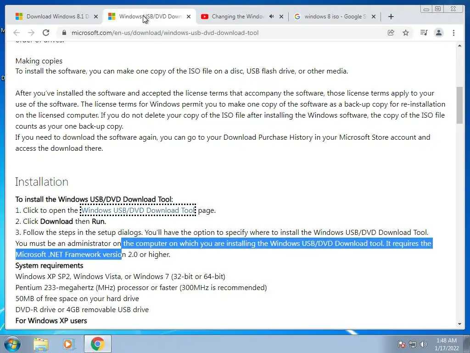Select Windows USB/DVD Download tab
Screen dimensions: 470x353
point(149,17)
